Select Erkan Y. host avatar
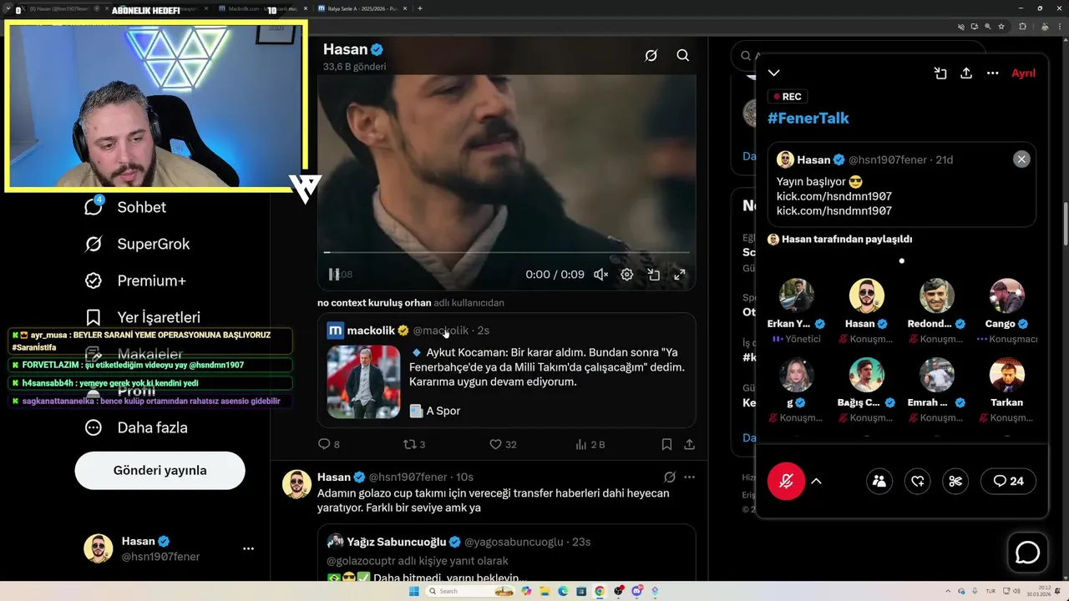 click(797, 295)
